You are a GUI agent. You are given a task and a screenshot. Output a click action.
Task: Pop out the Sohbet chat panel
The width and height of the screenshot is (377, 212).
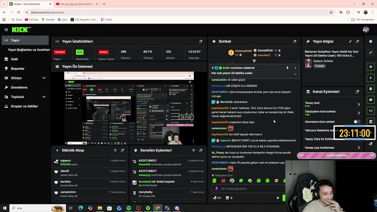pos(295,42)
